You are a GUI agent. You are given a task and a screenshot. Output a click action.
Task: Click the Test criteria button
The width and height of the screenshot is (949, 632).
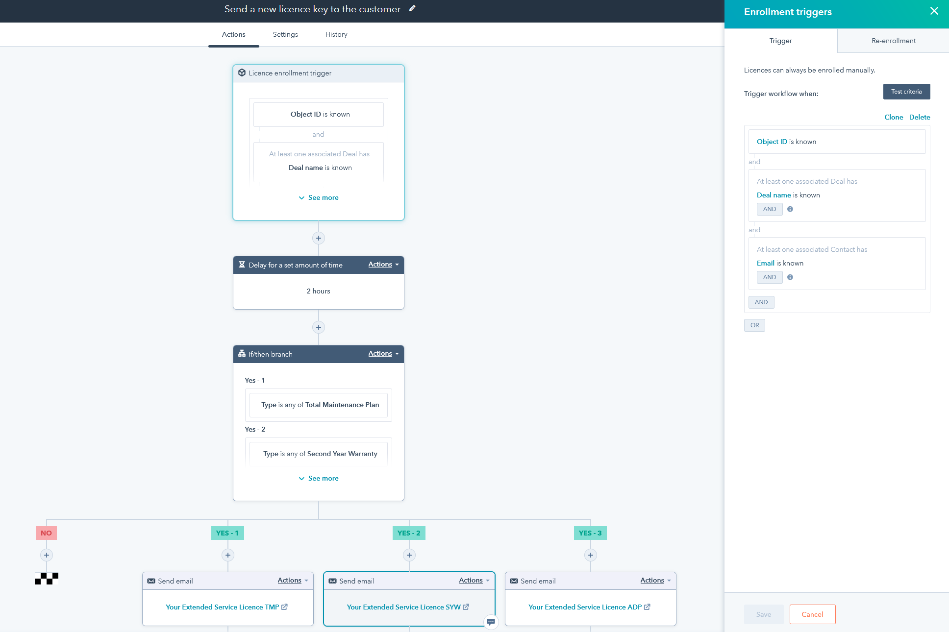[x=906, y=92]
